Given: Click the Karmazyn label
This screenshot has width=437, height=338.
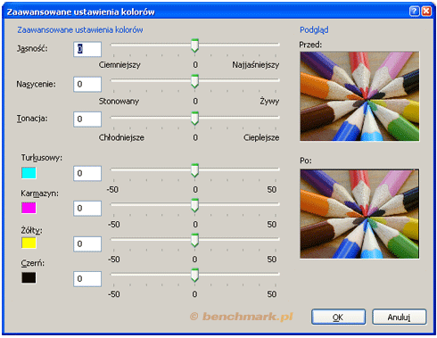Looking at the screenshot, I should click(40, 194).
